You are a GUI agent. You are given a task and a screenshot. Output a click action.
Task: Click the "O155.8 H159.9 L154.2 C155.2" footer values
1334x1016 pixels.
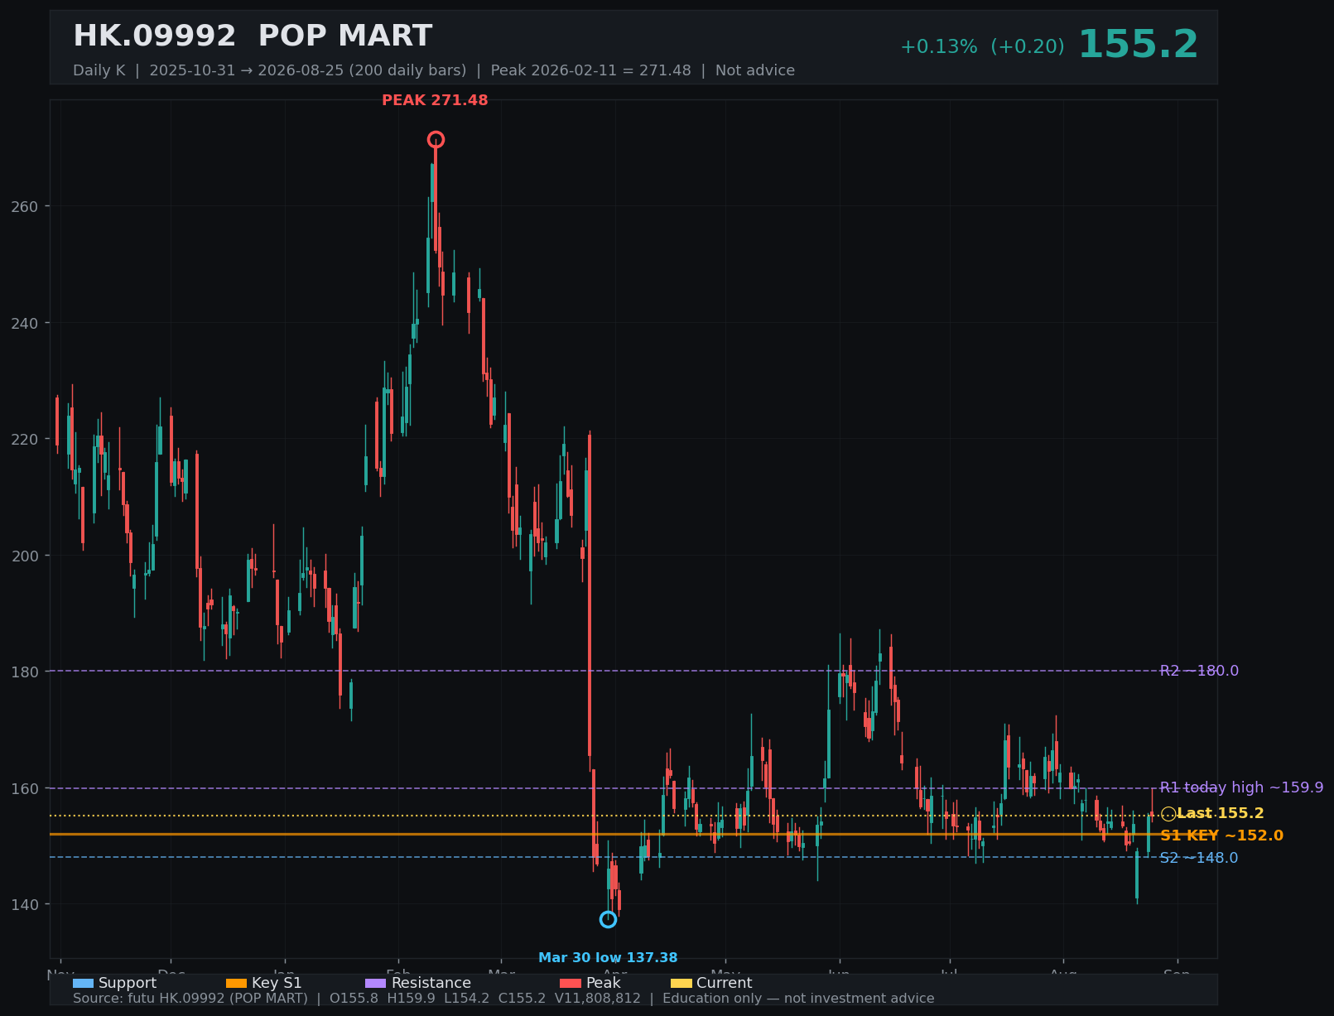[438, 999]
